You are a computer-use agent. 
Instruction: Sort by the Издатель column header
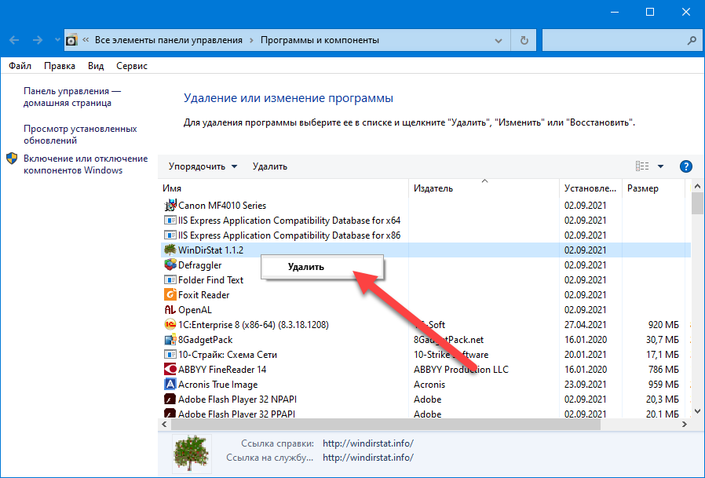coord(484,188)
